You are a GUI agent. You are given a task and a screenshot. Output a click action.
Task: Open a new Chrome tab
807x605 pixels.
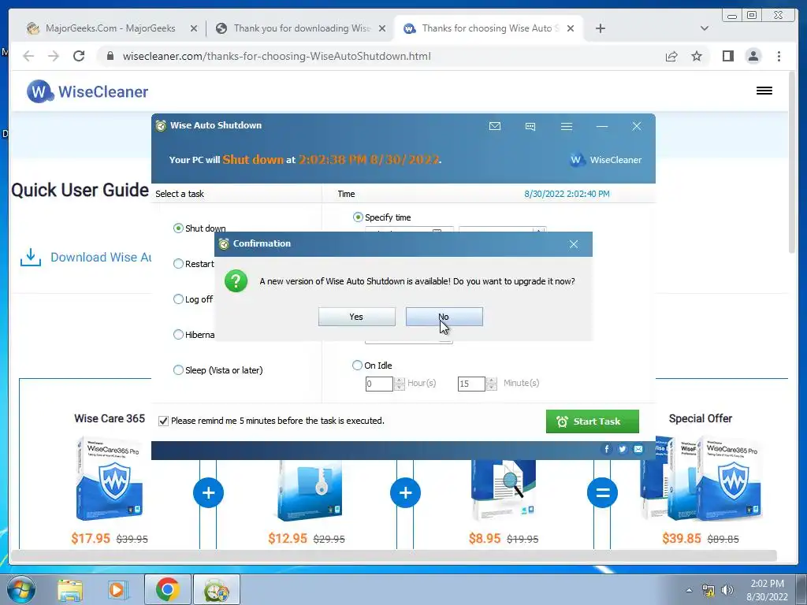pyautogui.click(x=600, y=28)
